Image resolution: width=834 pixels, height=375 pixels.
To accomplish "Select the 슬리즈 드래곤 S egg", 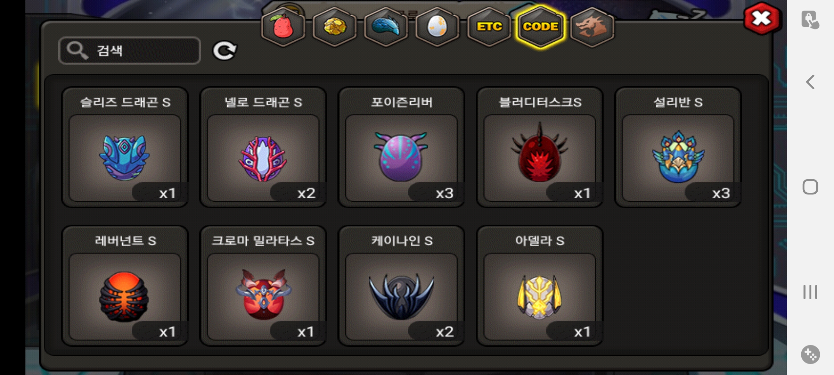I will (x=125, y=147).
